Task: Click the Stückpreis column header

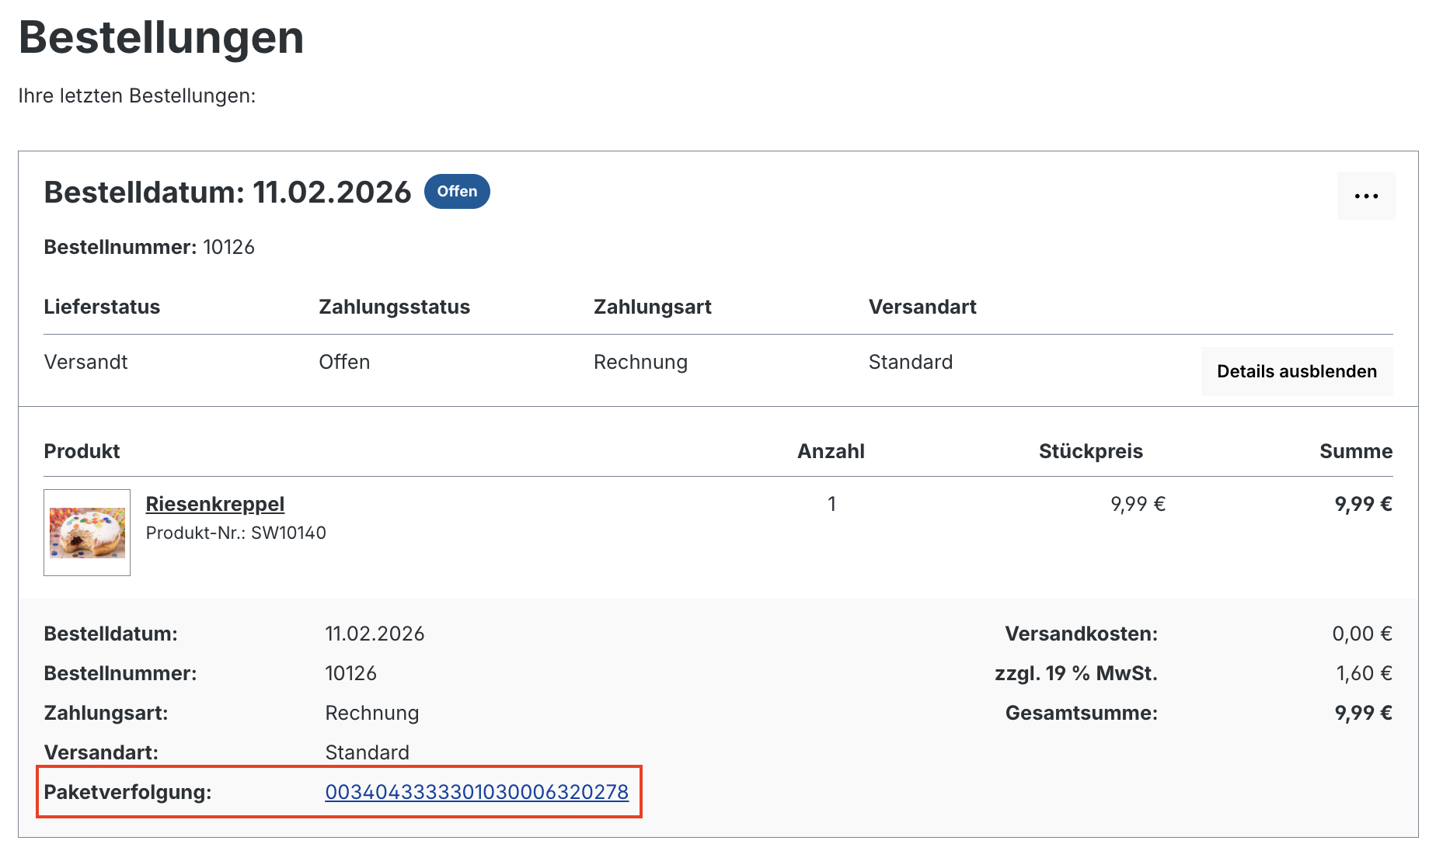Action: pos(1090,451)
